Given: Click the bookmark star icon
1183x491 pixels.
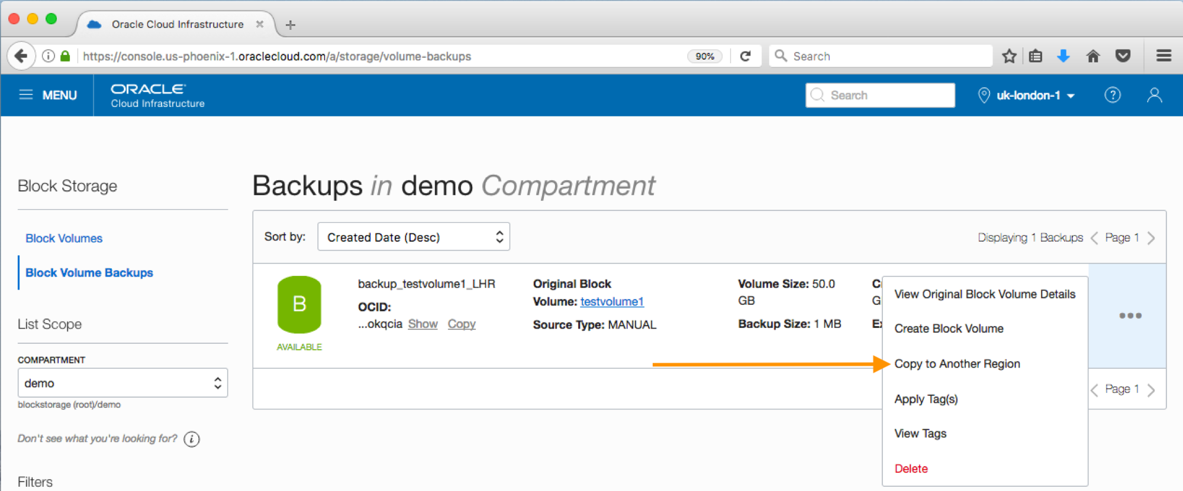Looking at the screenshot, I should [1009, 56].
